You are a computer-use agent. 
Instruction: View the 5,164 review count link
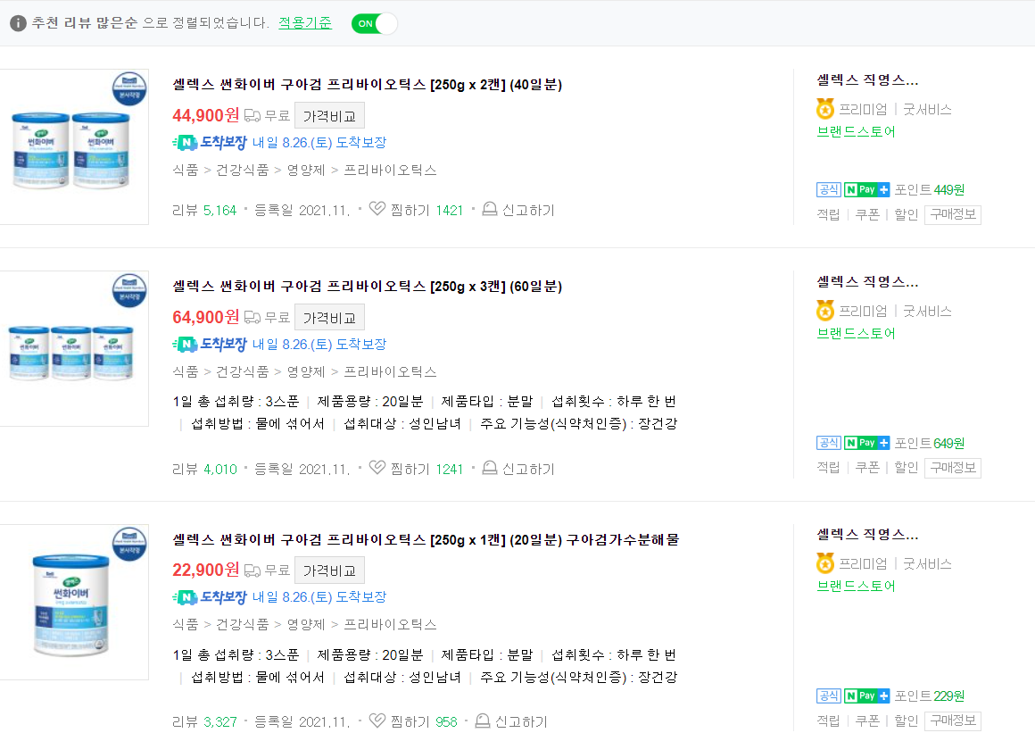[219, 209]
